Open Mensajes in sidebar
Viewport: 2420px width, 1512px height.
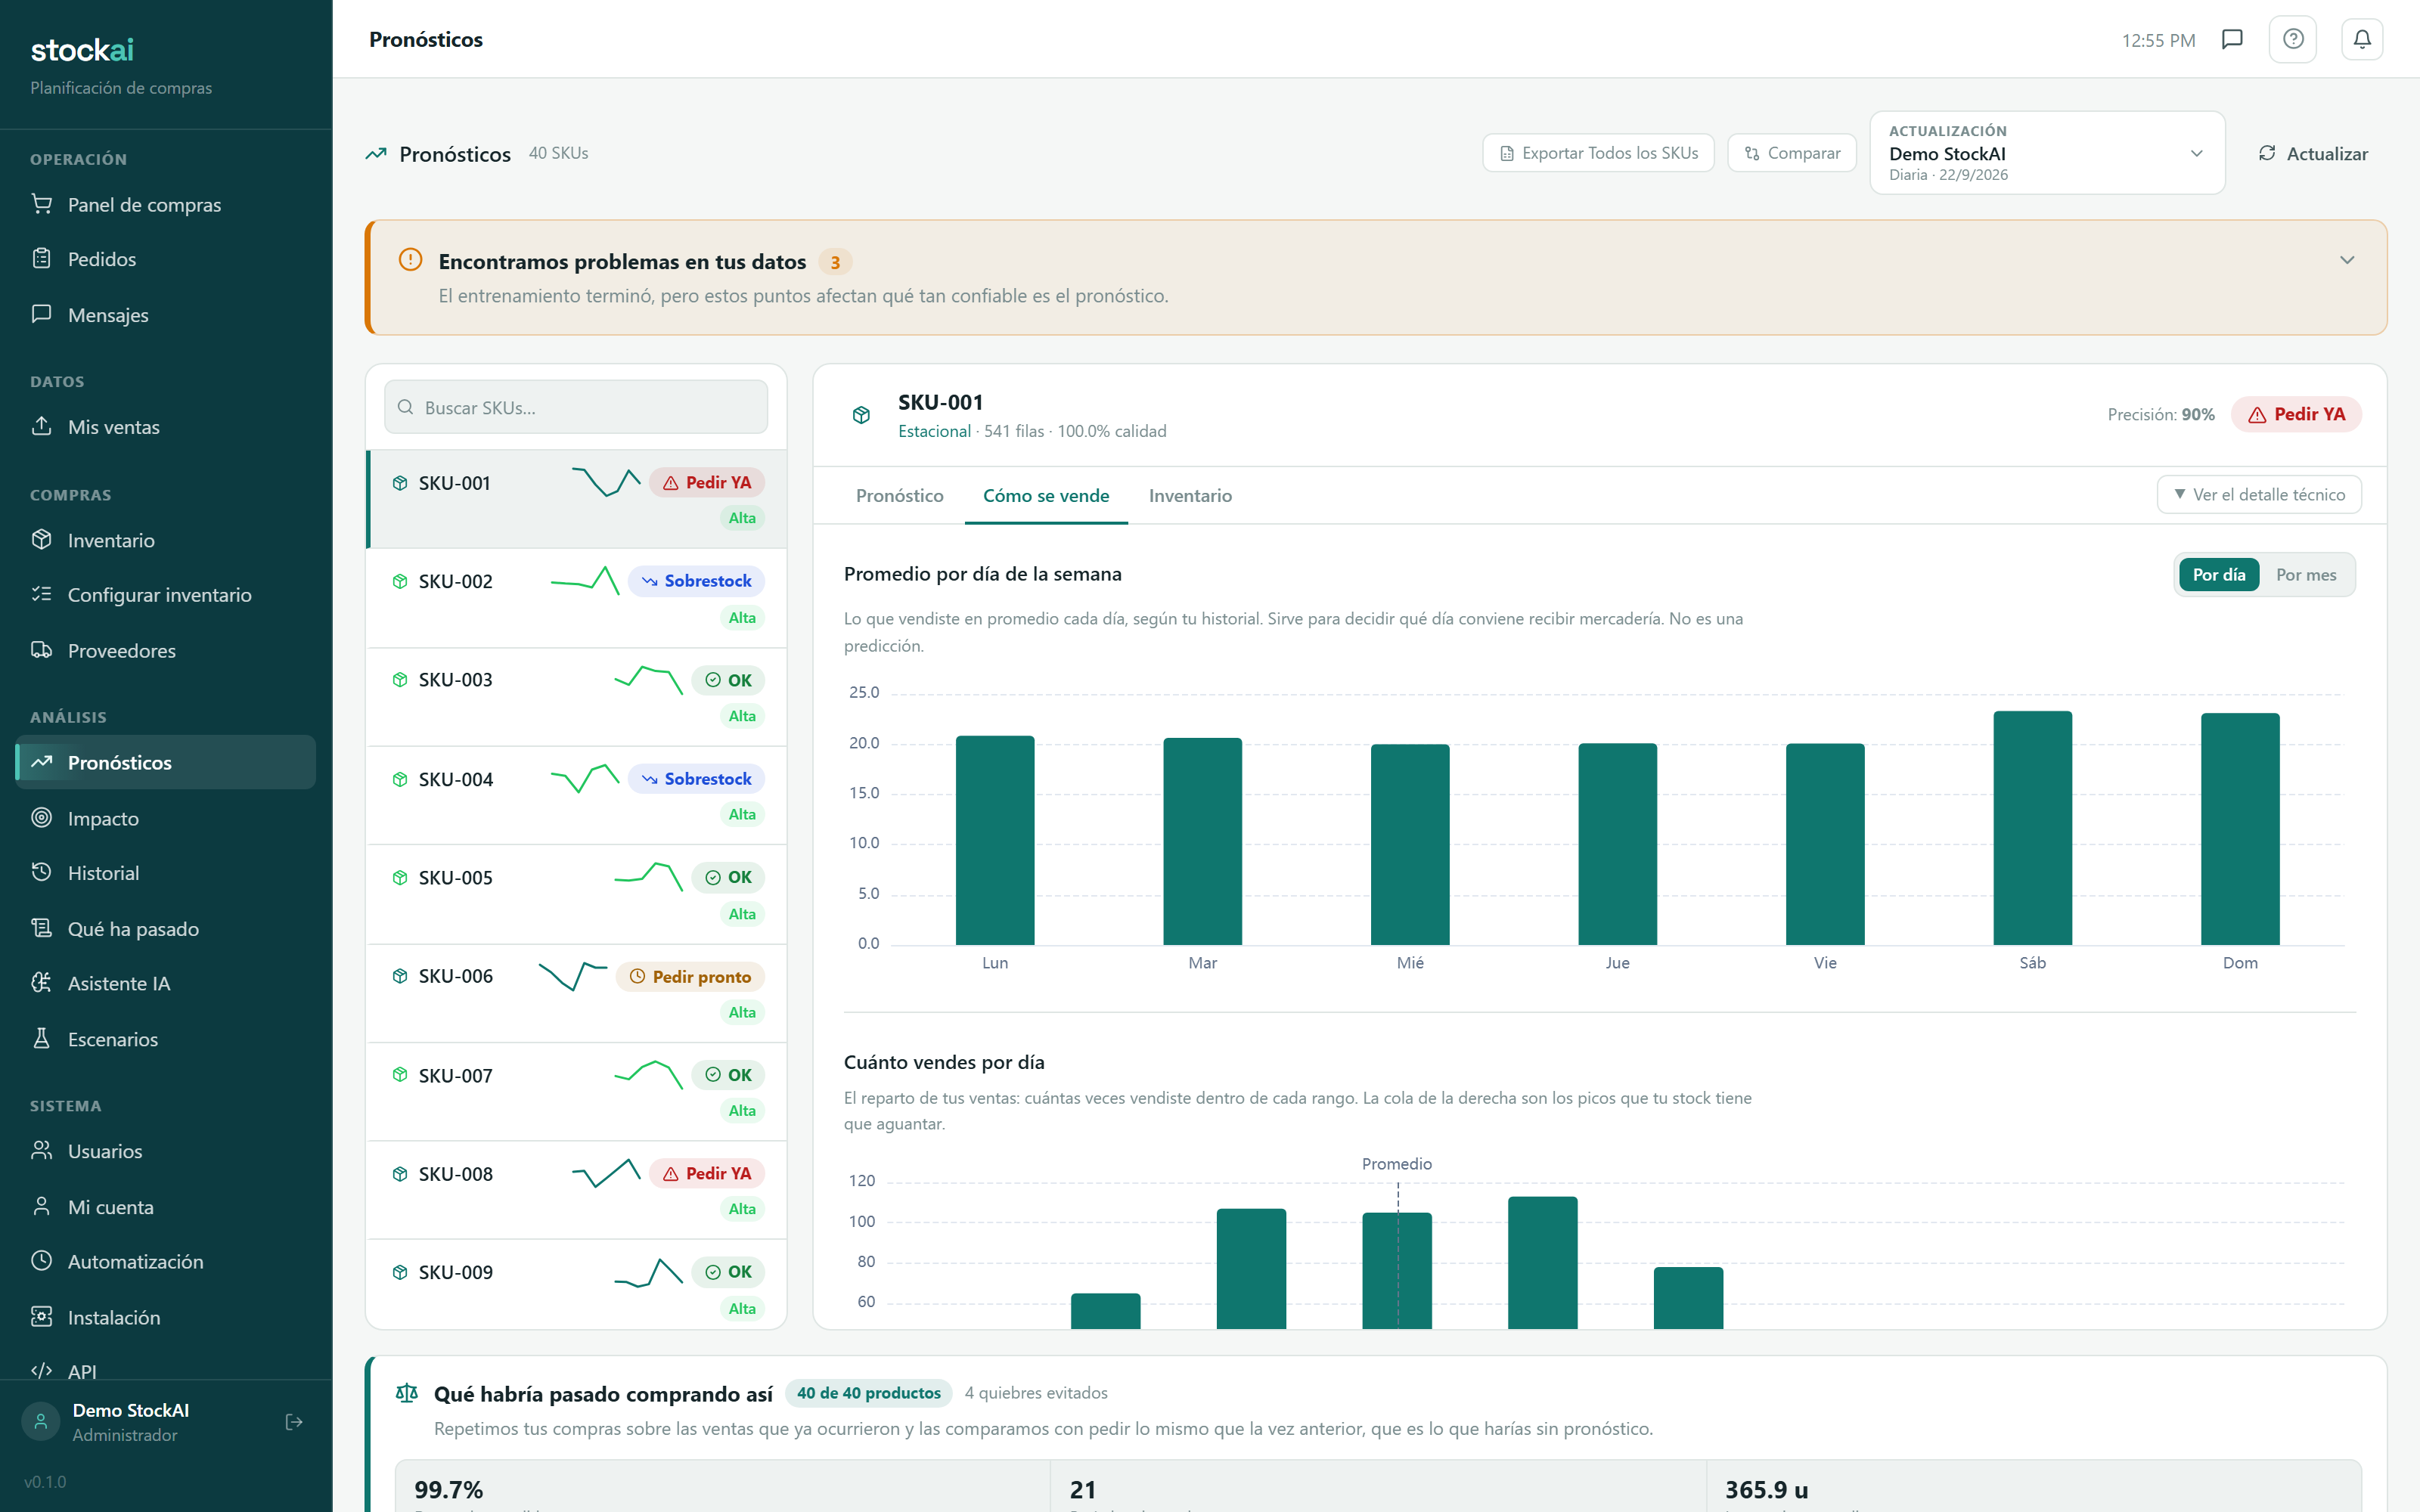(x=166, y=315)
